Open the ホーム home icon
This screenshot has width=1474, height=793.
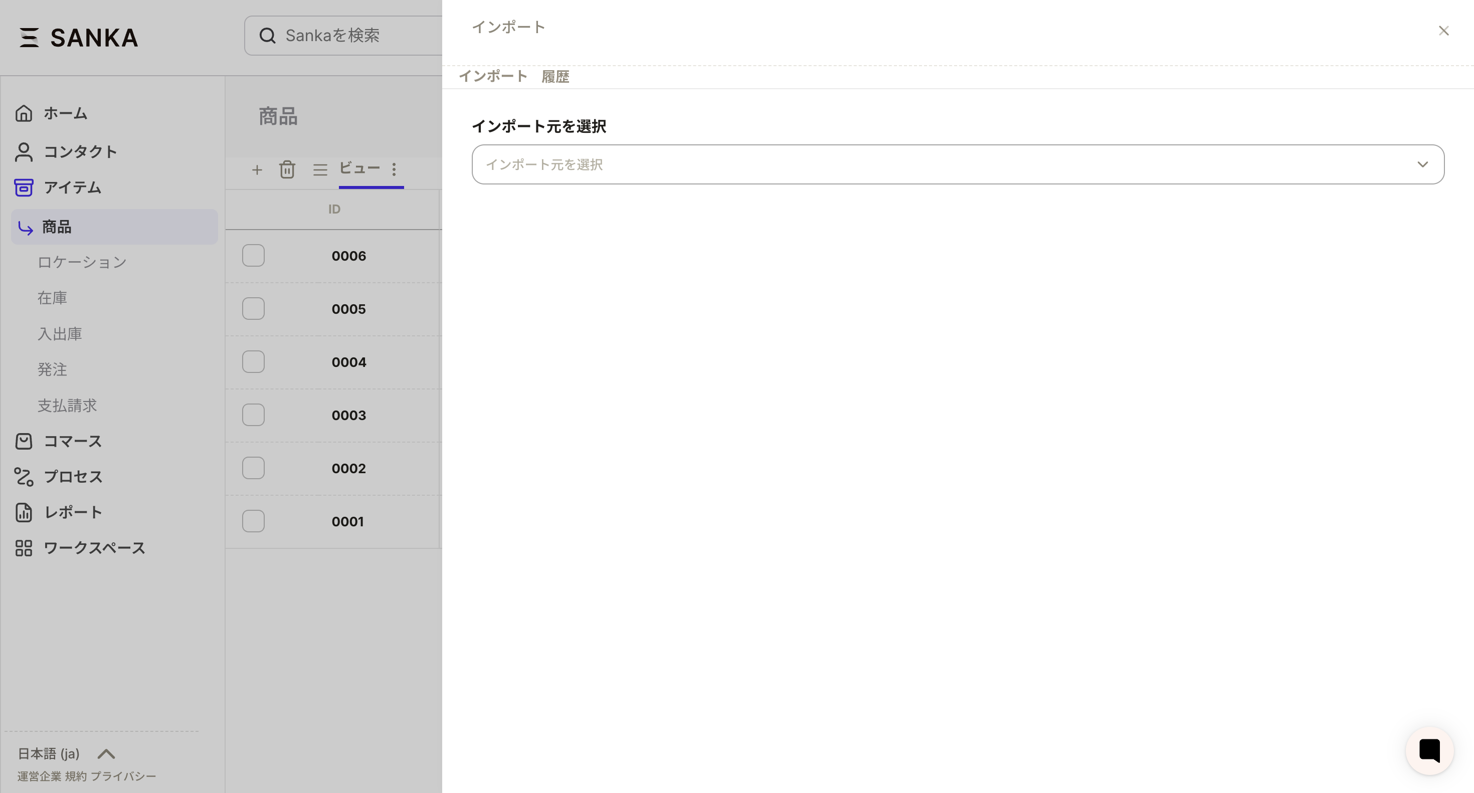click(x=24, y=113)
